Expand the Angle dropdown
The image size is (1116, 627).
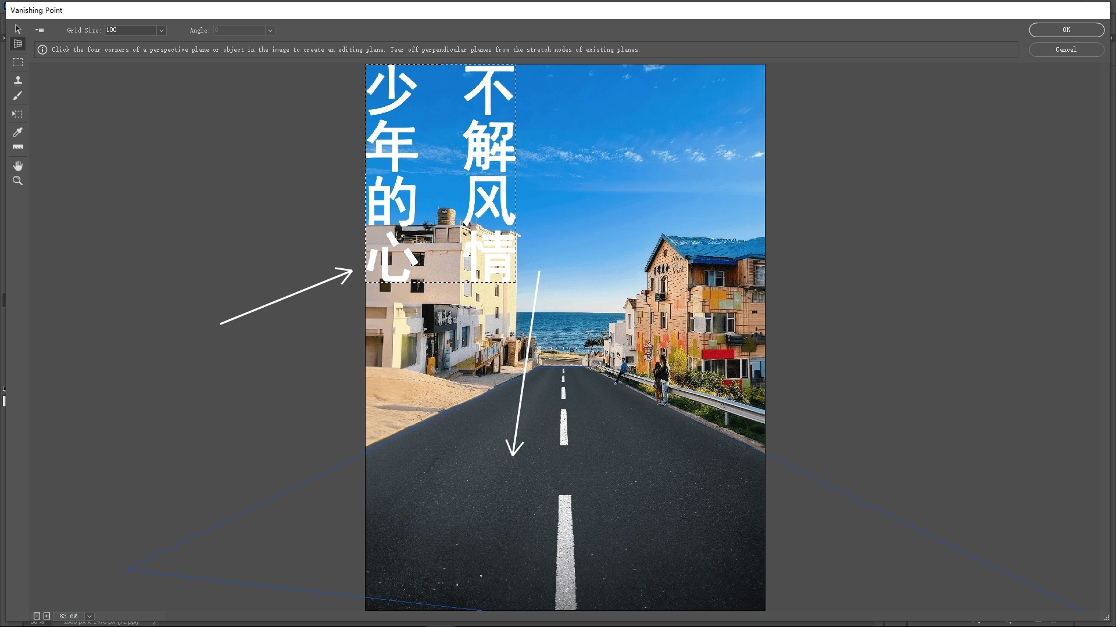pos(270,30)
